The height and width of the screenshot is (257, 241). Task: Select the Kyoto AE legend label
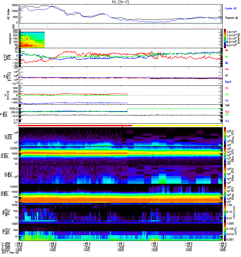[231, 8]
